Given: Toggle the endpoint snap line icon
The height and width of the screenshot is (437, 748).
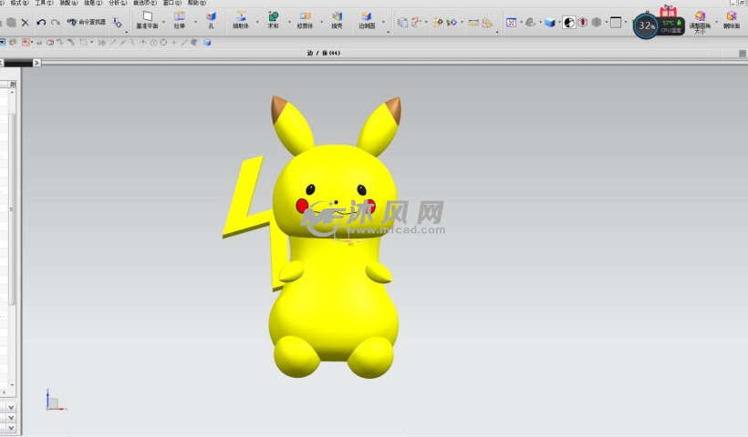Looking at the screenshot, I should click(112, 43).
